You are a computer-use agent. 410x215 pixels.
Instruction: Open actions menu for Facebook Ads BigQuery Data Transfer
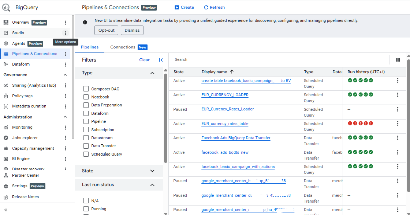point(398,138)
